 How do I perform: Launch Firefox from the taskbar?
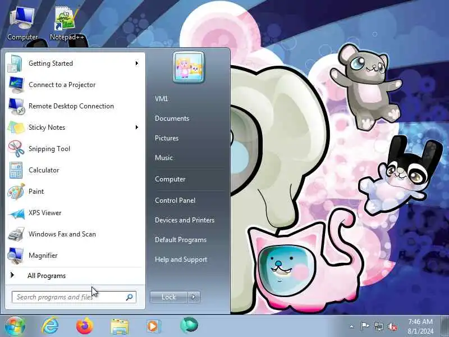(85, 326)
